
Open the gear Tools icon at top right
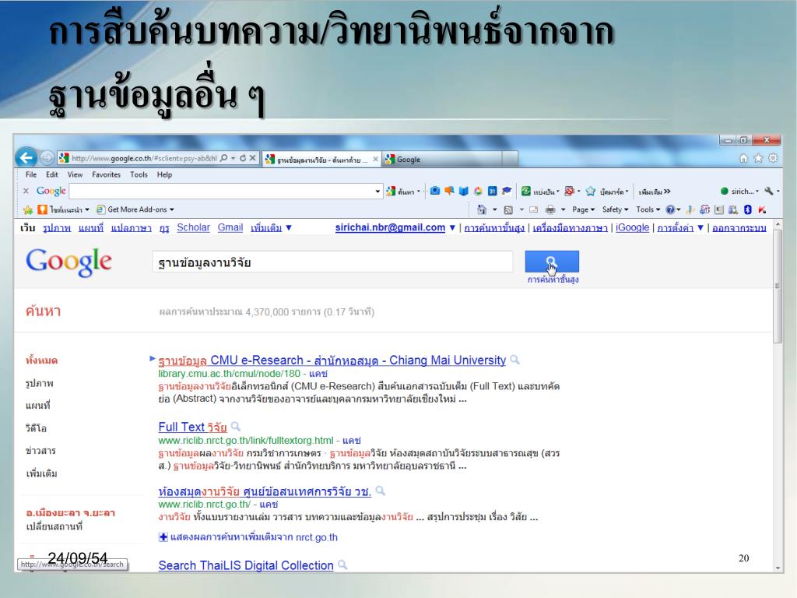coord(773,158)
